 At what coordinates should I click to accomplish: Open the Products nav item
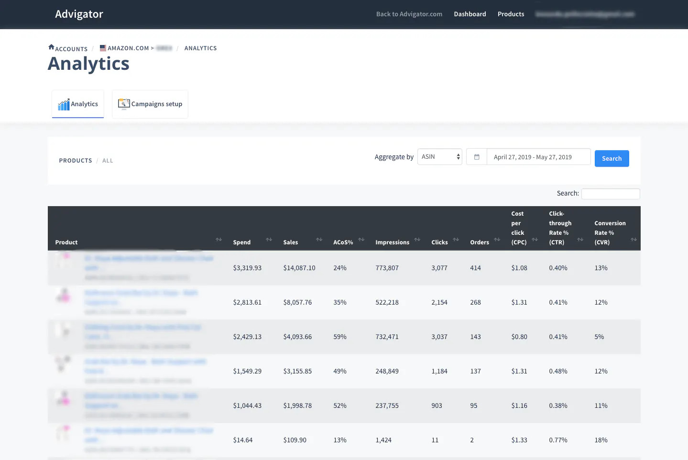tap(511, 14)
